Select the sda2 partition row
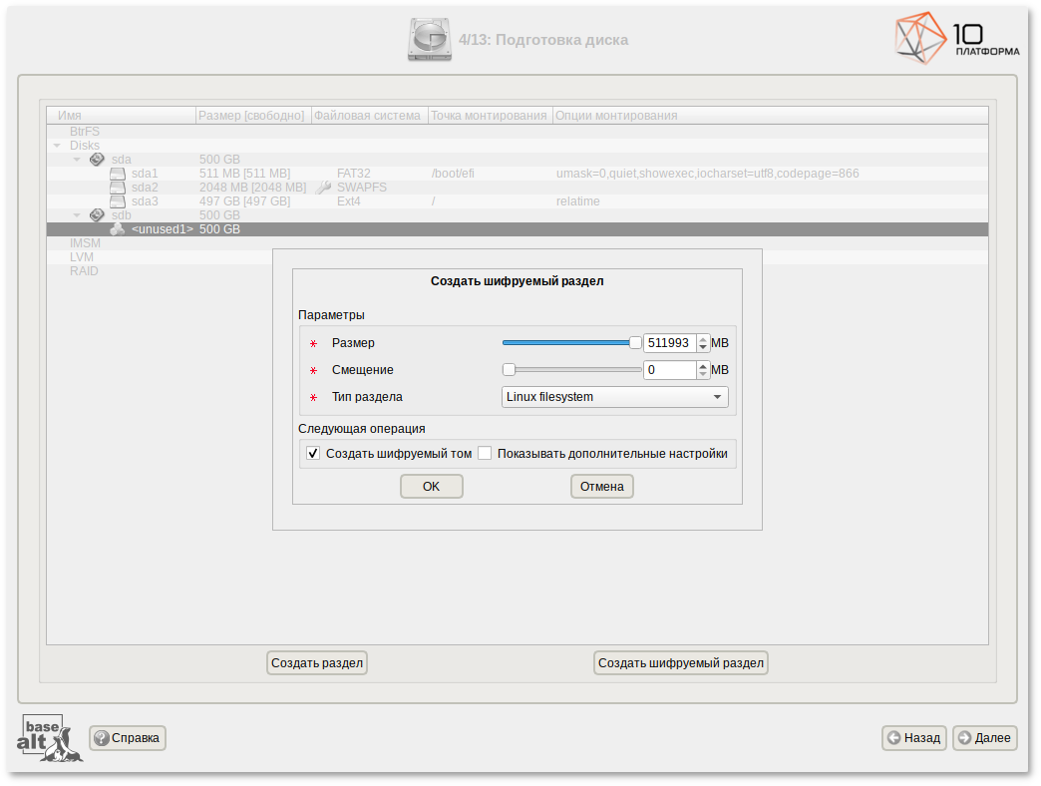 pos(518,188)
